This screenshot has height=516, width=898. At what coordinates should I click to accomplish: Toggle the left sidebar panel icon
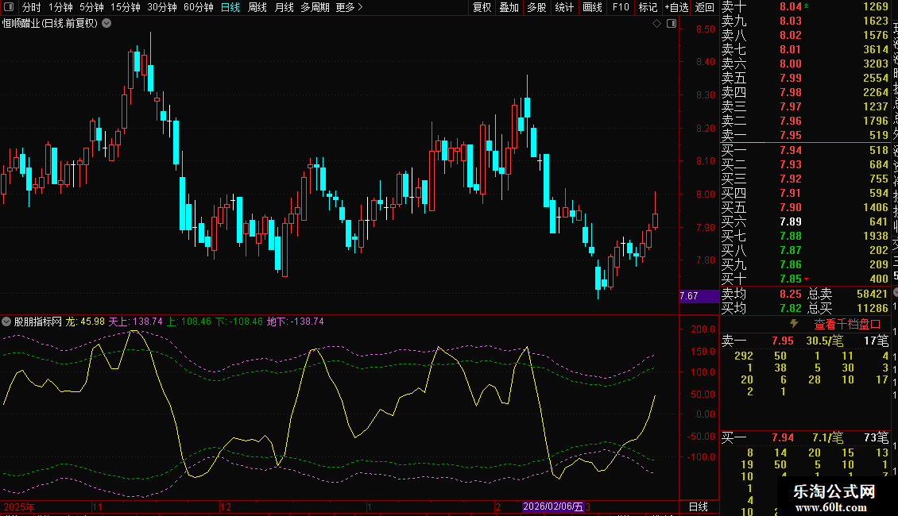(8, 7)
